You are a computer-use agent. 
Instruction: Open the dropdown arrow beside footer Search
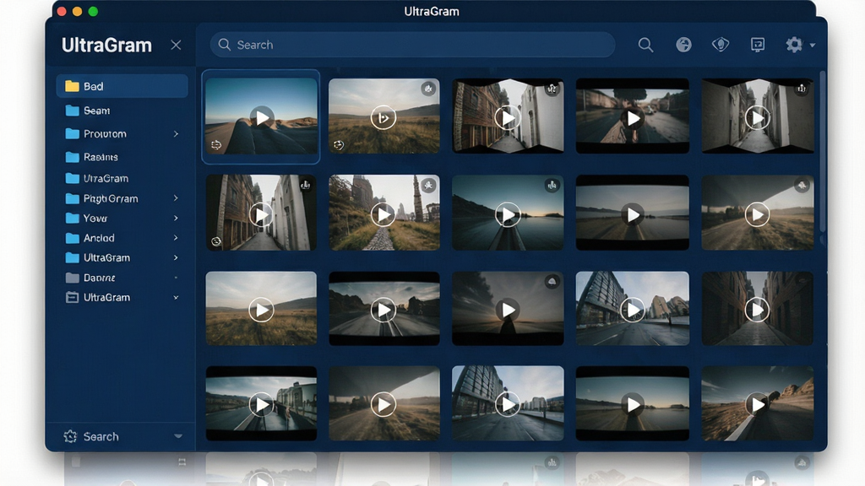(x=178, y=436)
